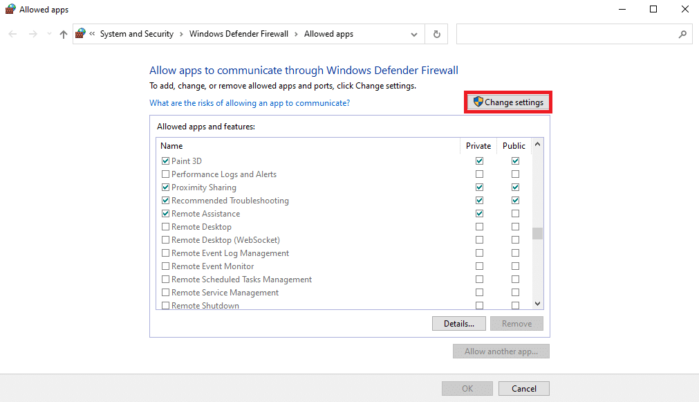Click the search magnifier icon
The image size is (699, 402).
click(x=682, y=34)
